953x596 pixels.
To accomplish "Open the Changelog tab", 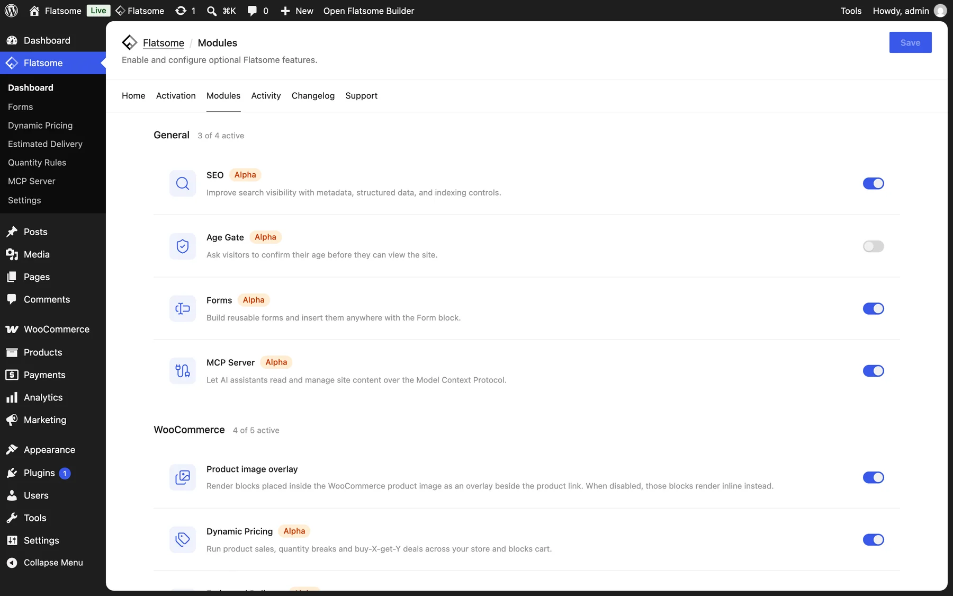I will point(313,96).
